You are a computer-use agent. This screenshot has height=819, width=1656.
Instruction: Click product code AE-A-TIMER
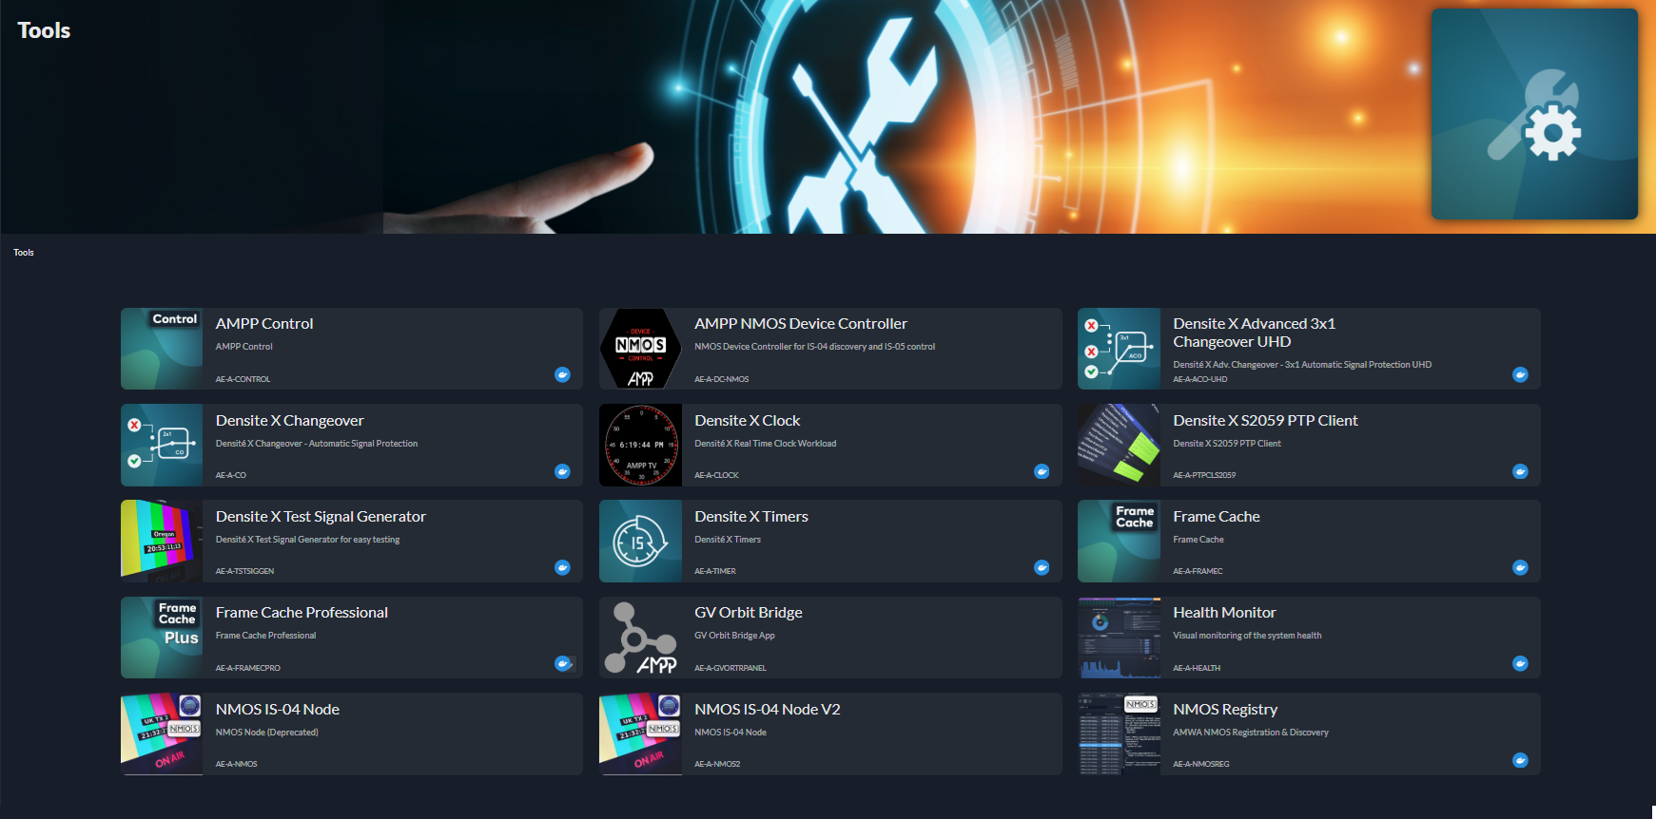pyautogui.click(x=715, y=571)
